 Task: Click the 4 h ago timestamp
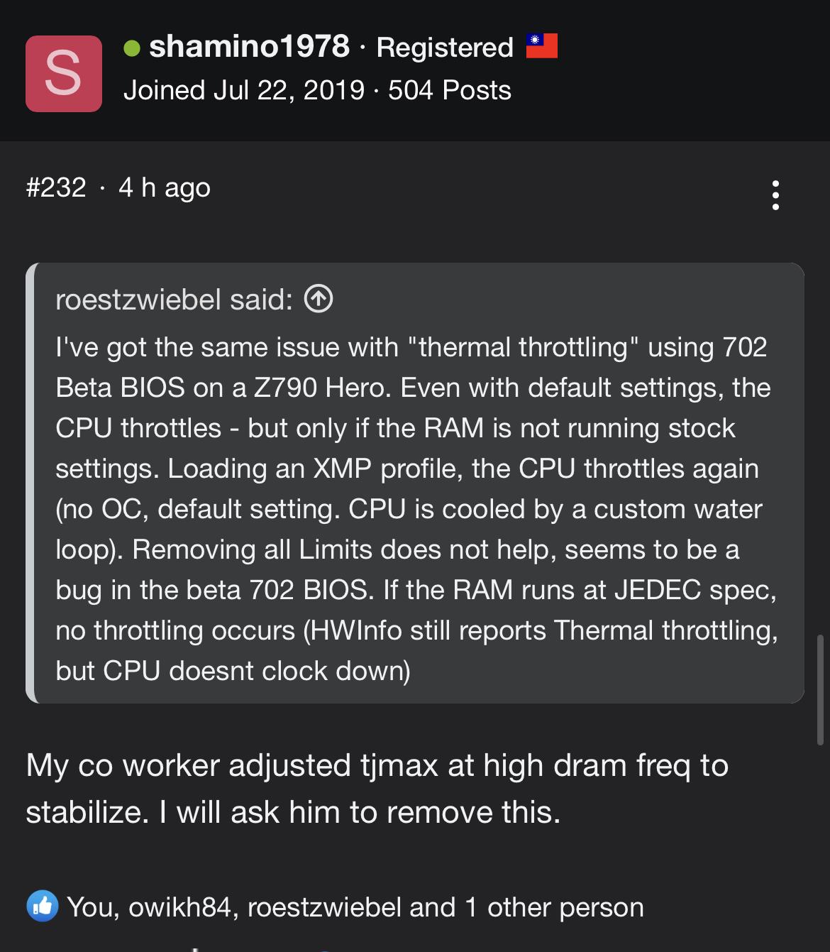[165, 187]
